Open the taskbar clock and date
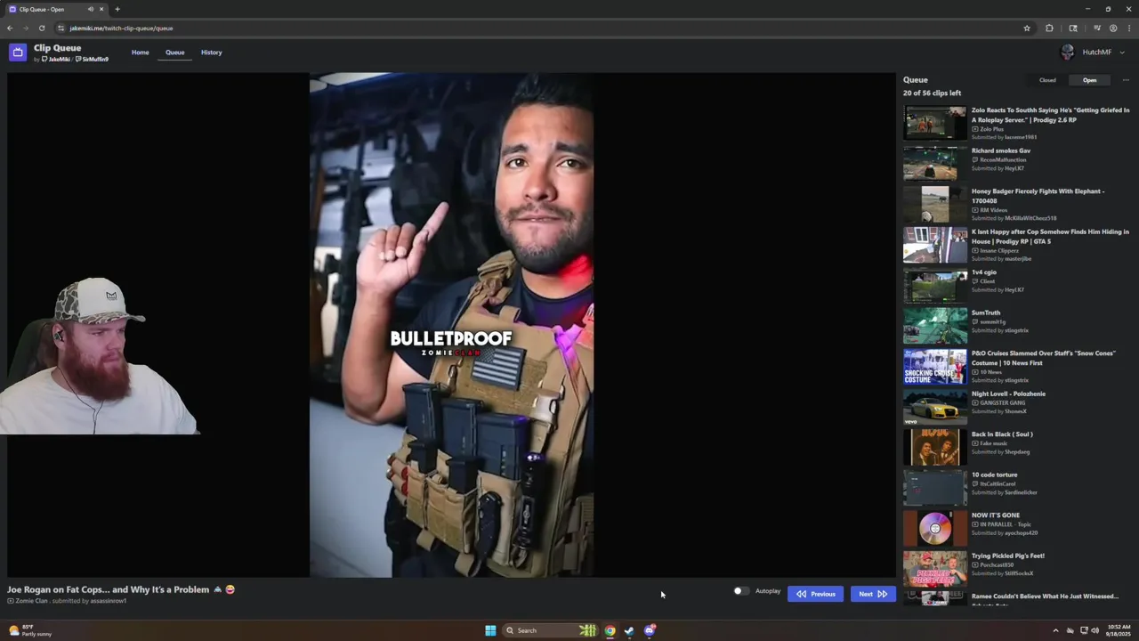The width and height of the screenshot is (1139, 641). (1119, 630)
